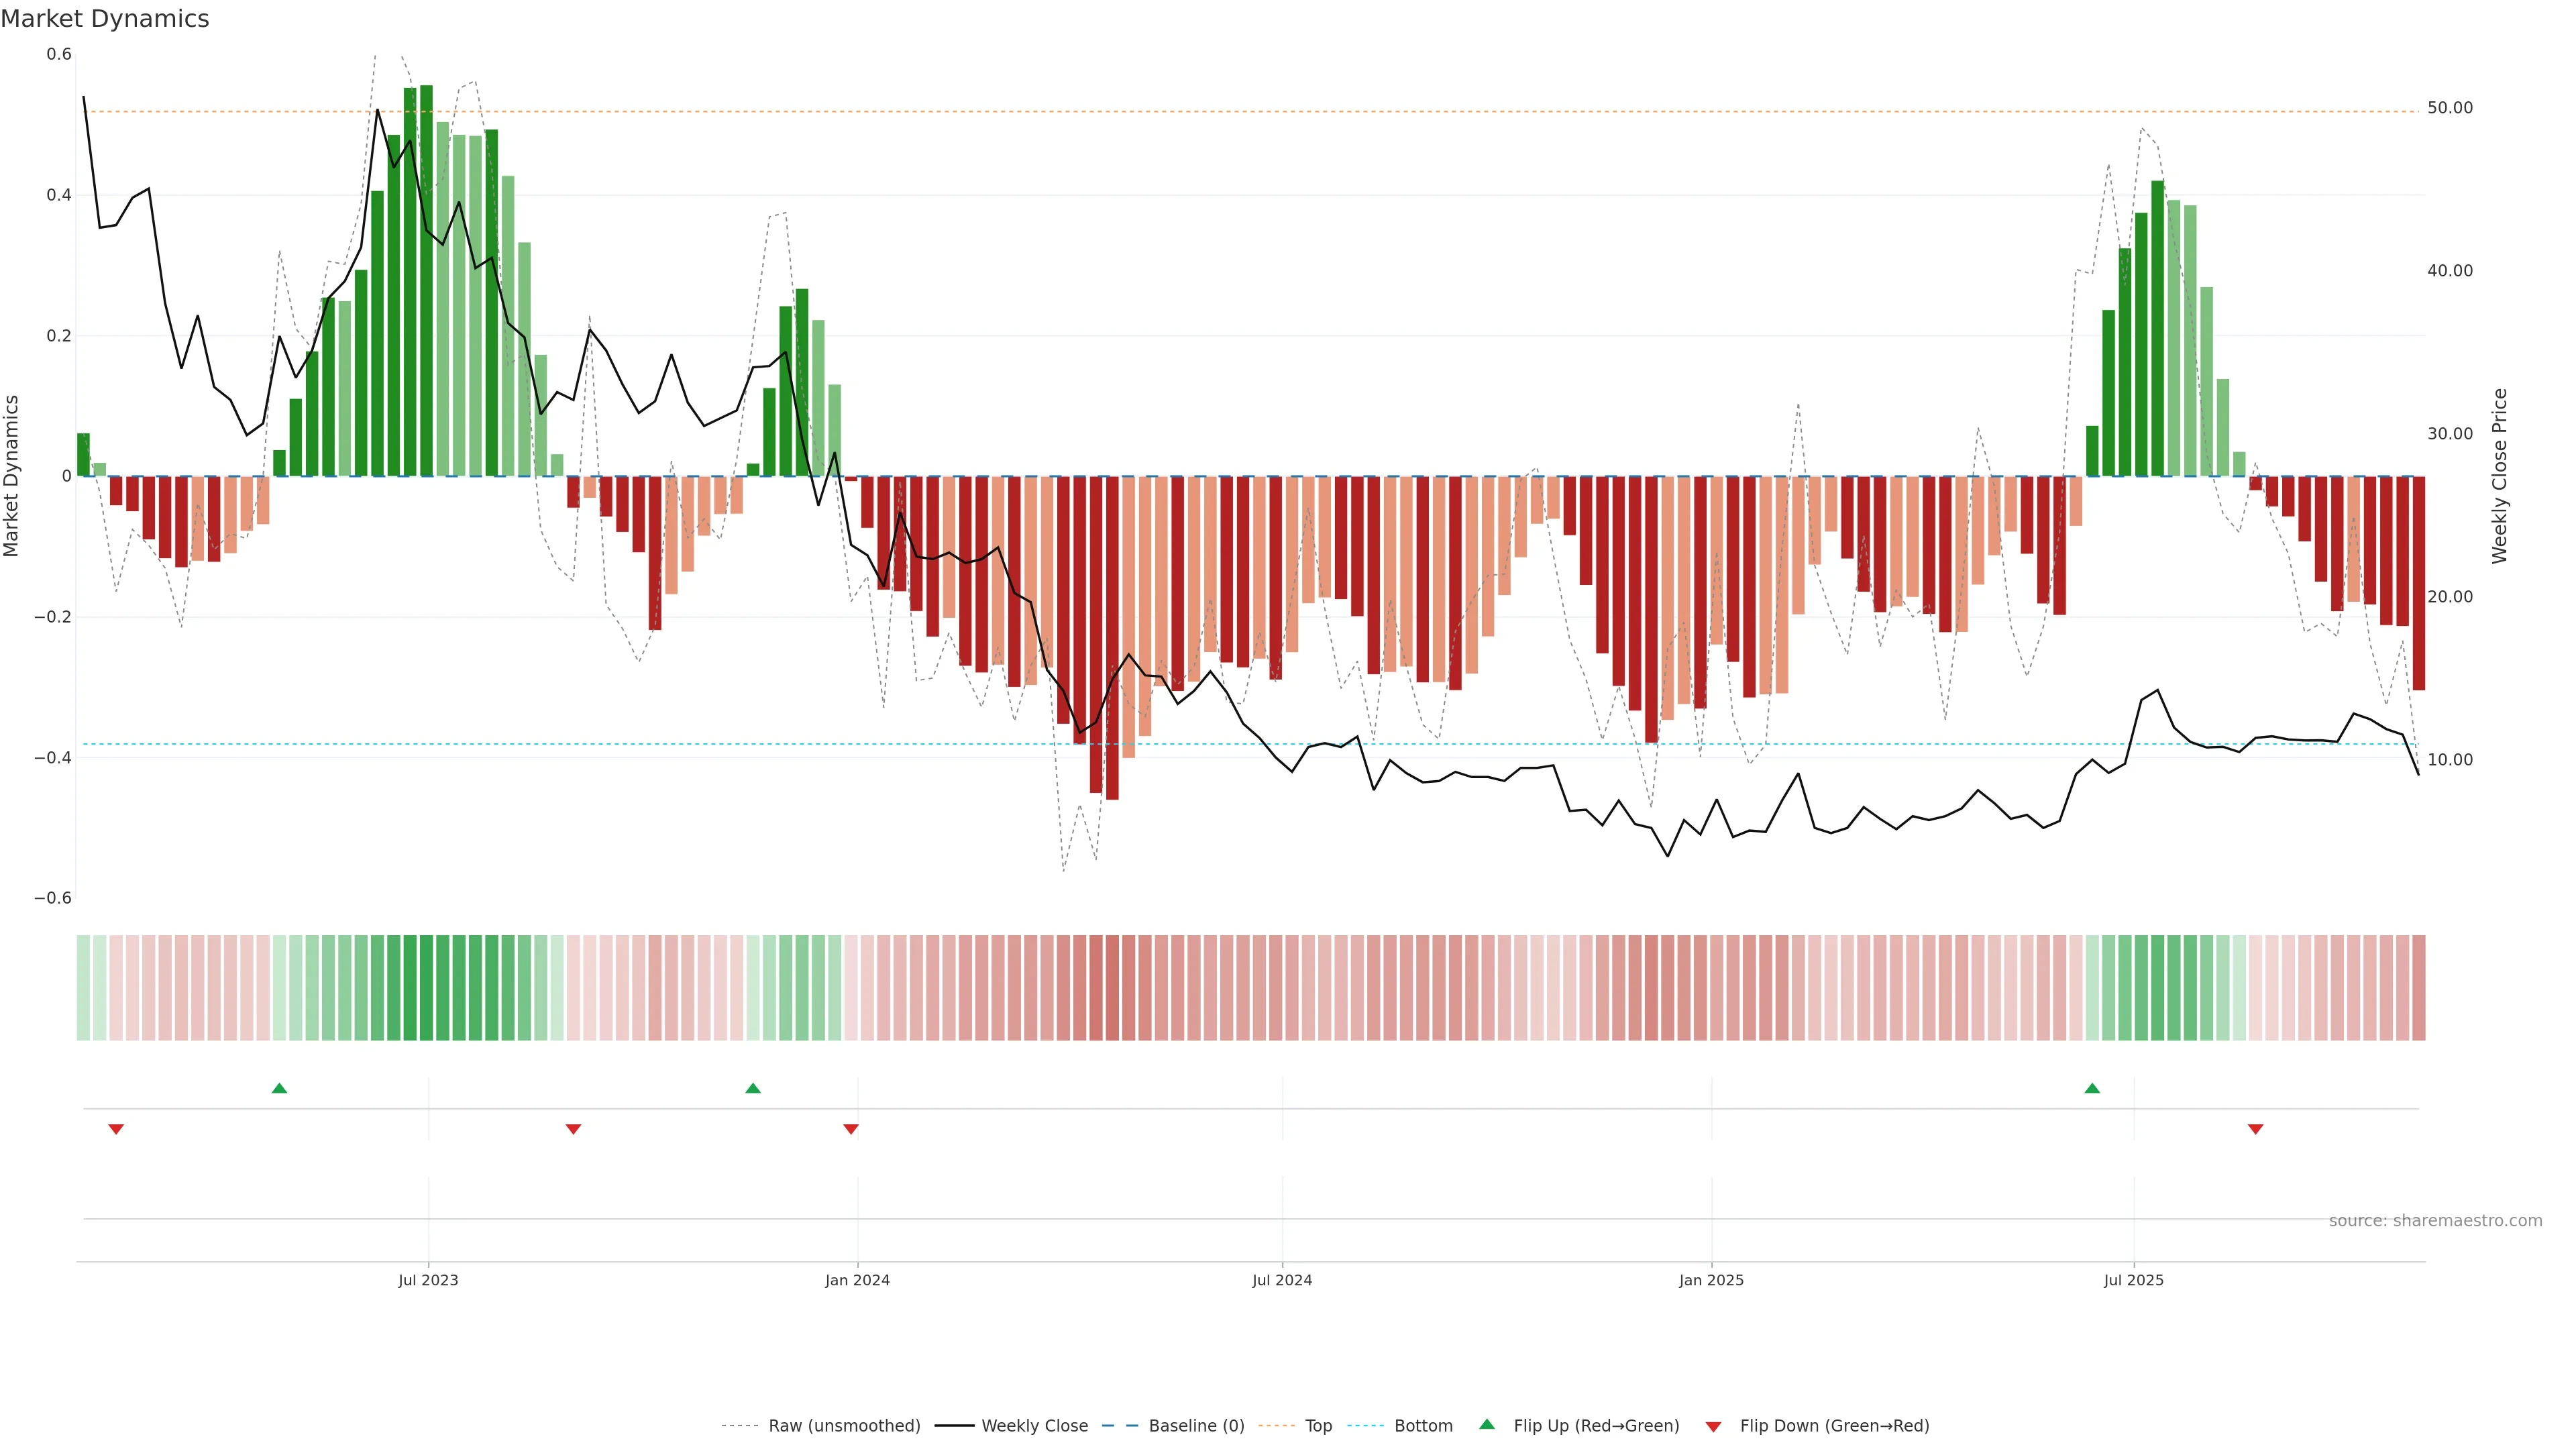Click the earliest green flip-up triangle marker
Image resolution: width=2576 pixels, height=1449 pixels.
[x=279, y=1088]
